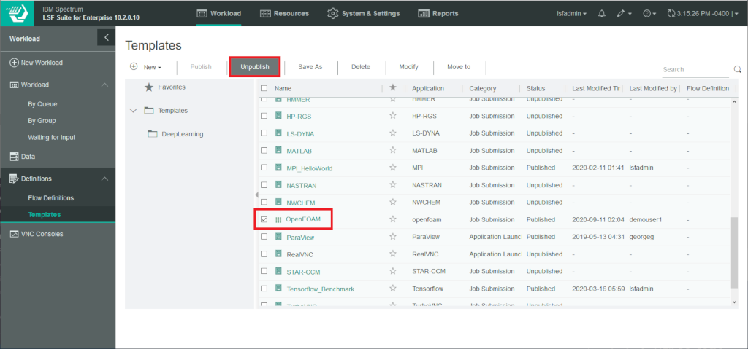The height and width of the screenshot is (349, 748).
Task: Collapse the Workload section chevron in sidebar
Action: click(x=104, y=85)
